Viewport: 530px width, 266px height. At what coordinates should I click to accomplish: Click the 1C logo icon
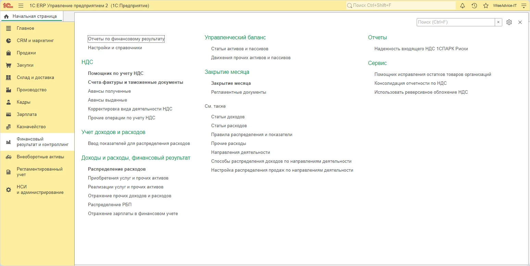click(x=8, y=5)
